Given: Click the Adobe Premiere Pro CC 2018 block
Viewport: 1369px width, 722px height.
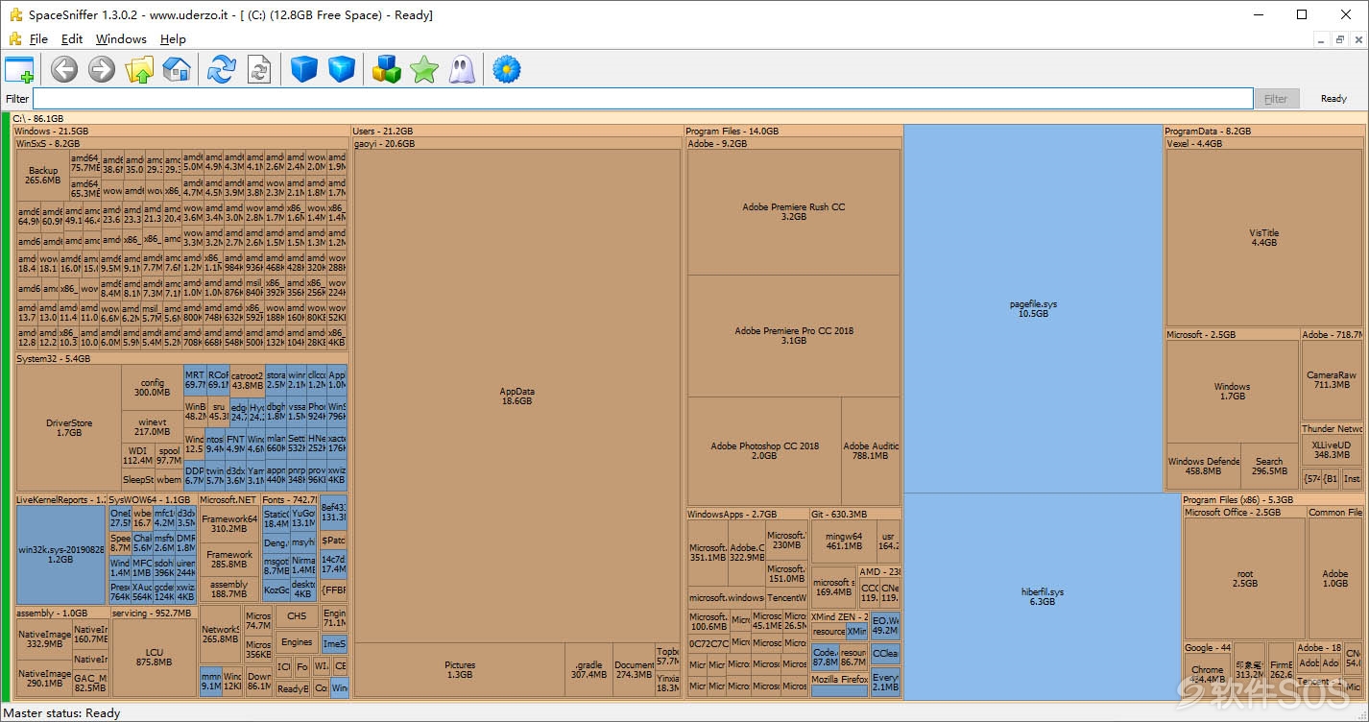Looking at the screenshot, I should (794, 336).
